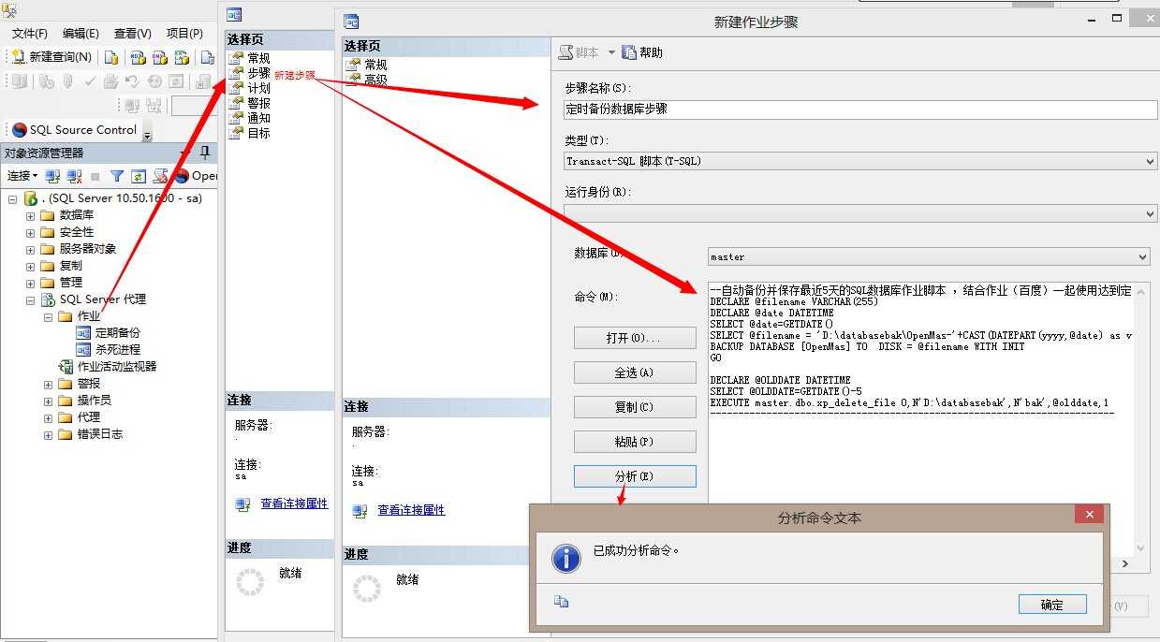
Task: Click the 帮助 toolbar button
Action: [642, 52]
